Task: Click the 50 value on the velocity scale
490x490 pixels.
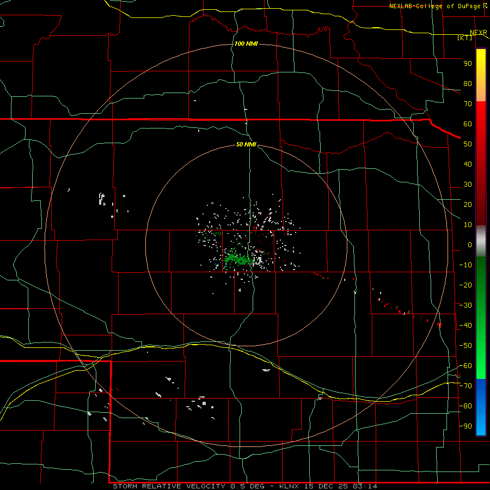Action: 468,144
